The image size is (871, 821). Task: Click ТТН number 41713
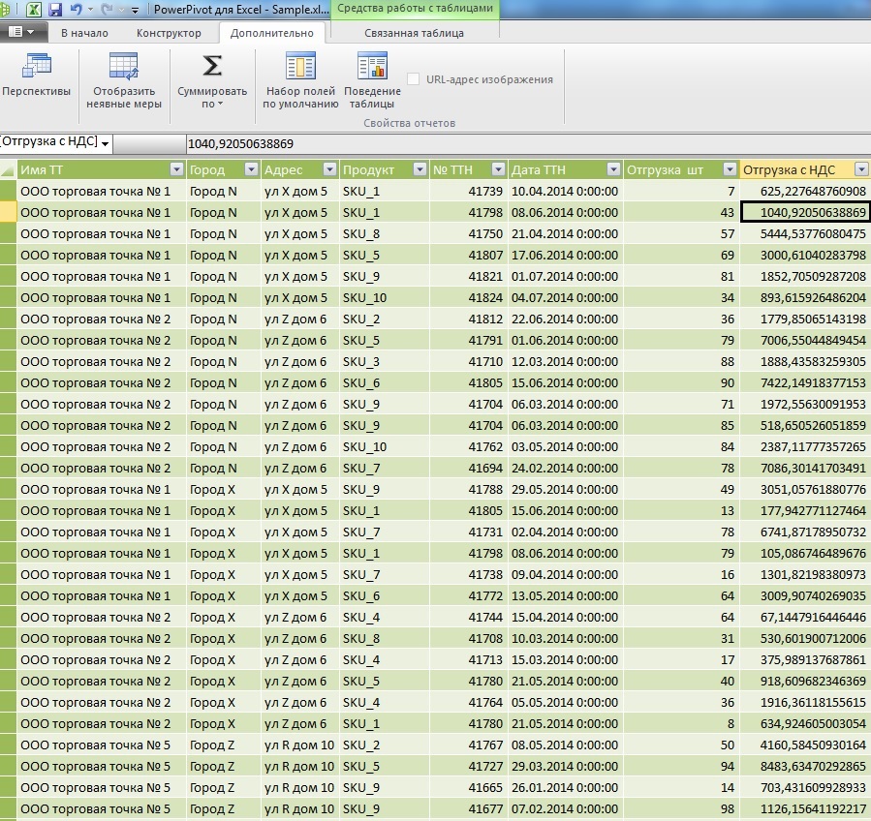click(x=468, y=660)
